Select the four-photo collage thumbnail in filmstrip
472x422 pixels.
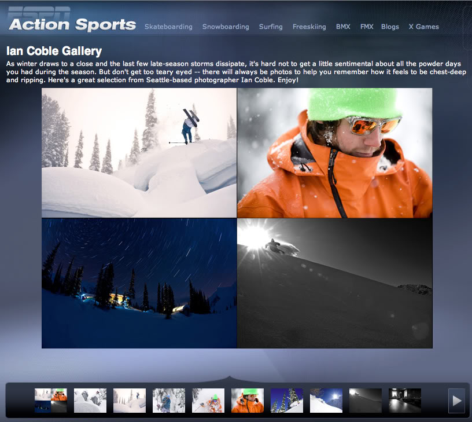(50, 401)
